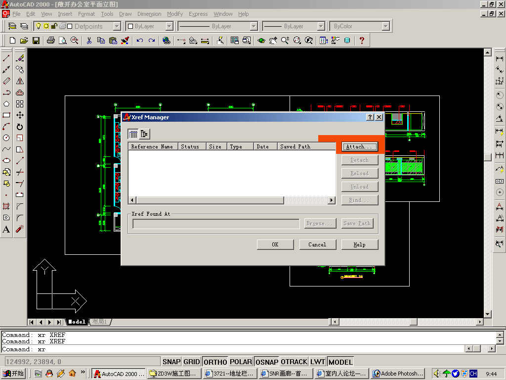Open the ByLayer color control dropdown
Viewport: 506px width, 380px height.
point(169,26)
